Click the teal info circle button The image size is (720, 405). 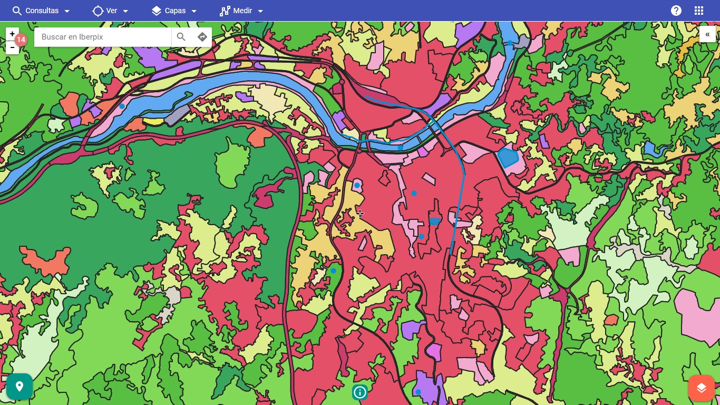pos(360,392)
